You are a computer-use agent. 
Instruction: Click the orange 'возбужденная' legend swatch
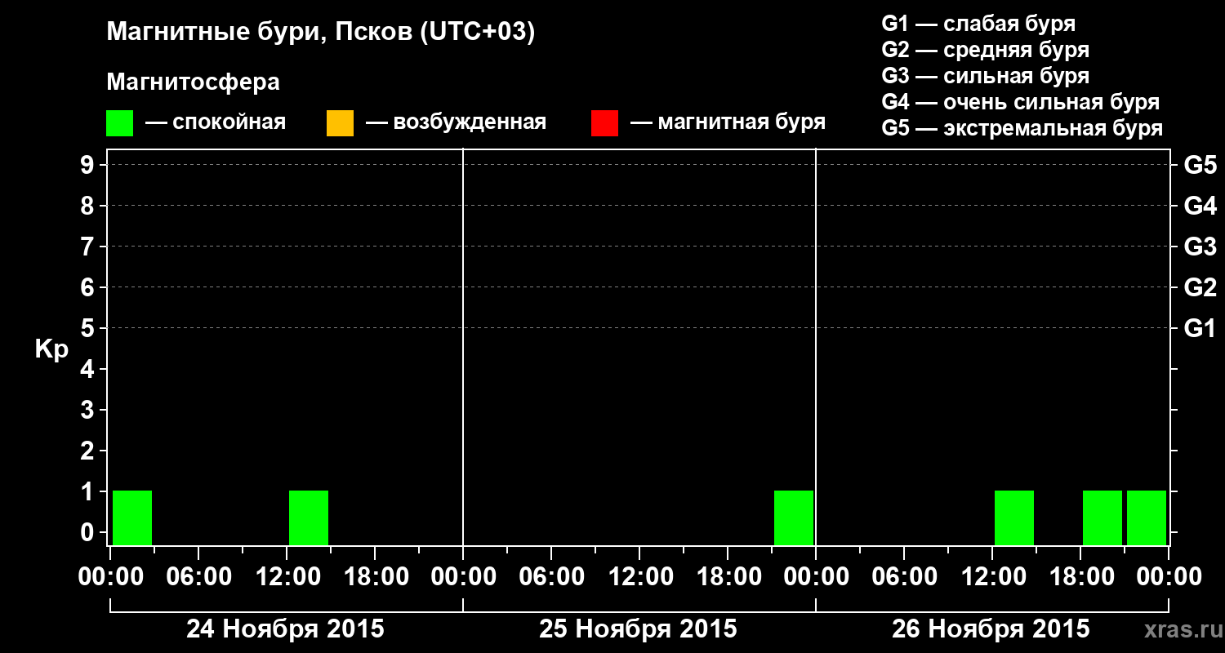coord(340,123)
